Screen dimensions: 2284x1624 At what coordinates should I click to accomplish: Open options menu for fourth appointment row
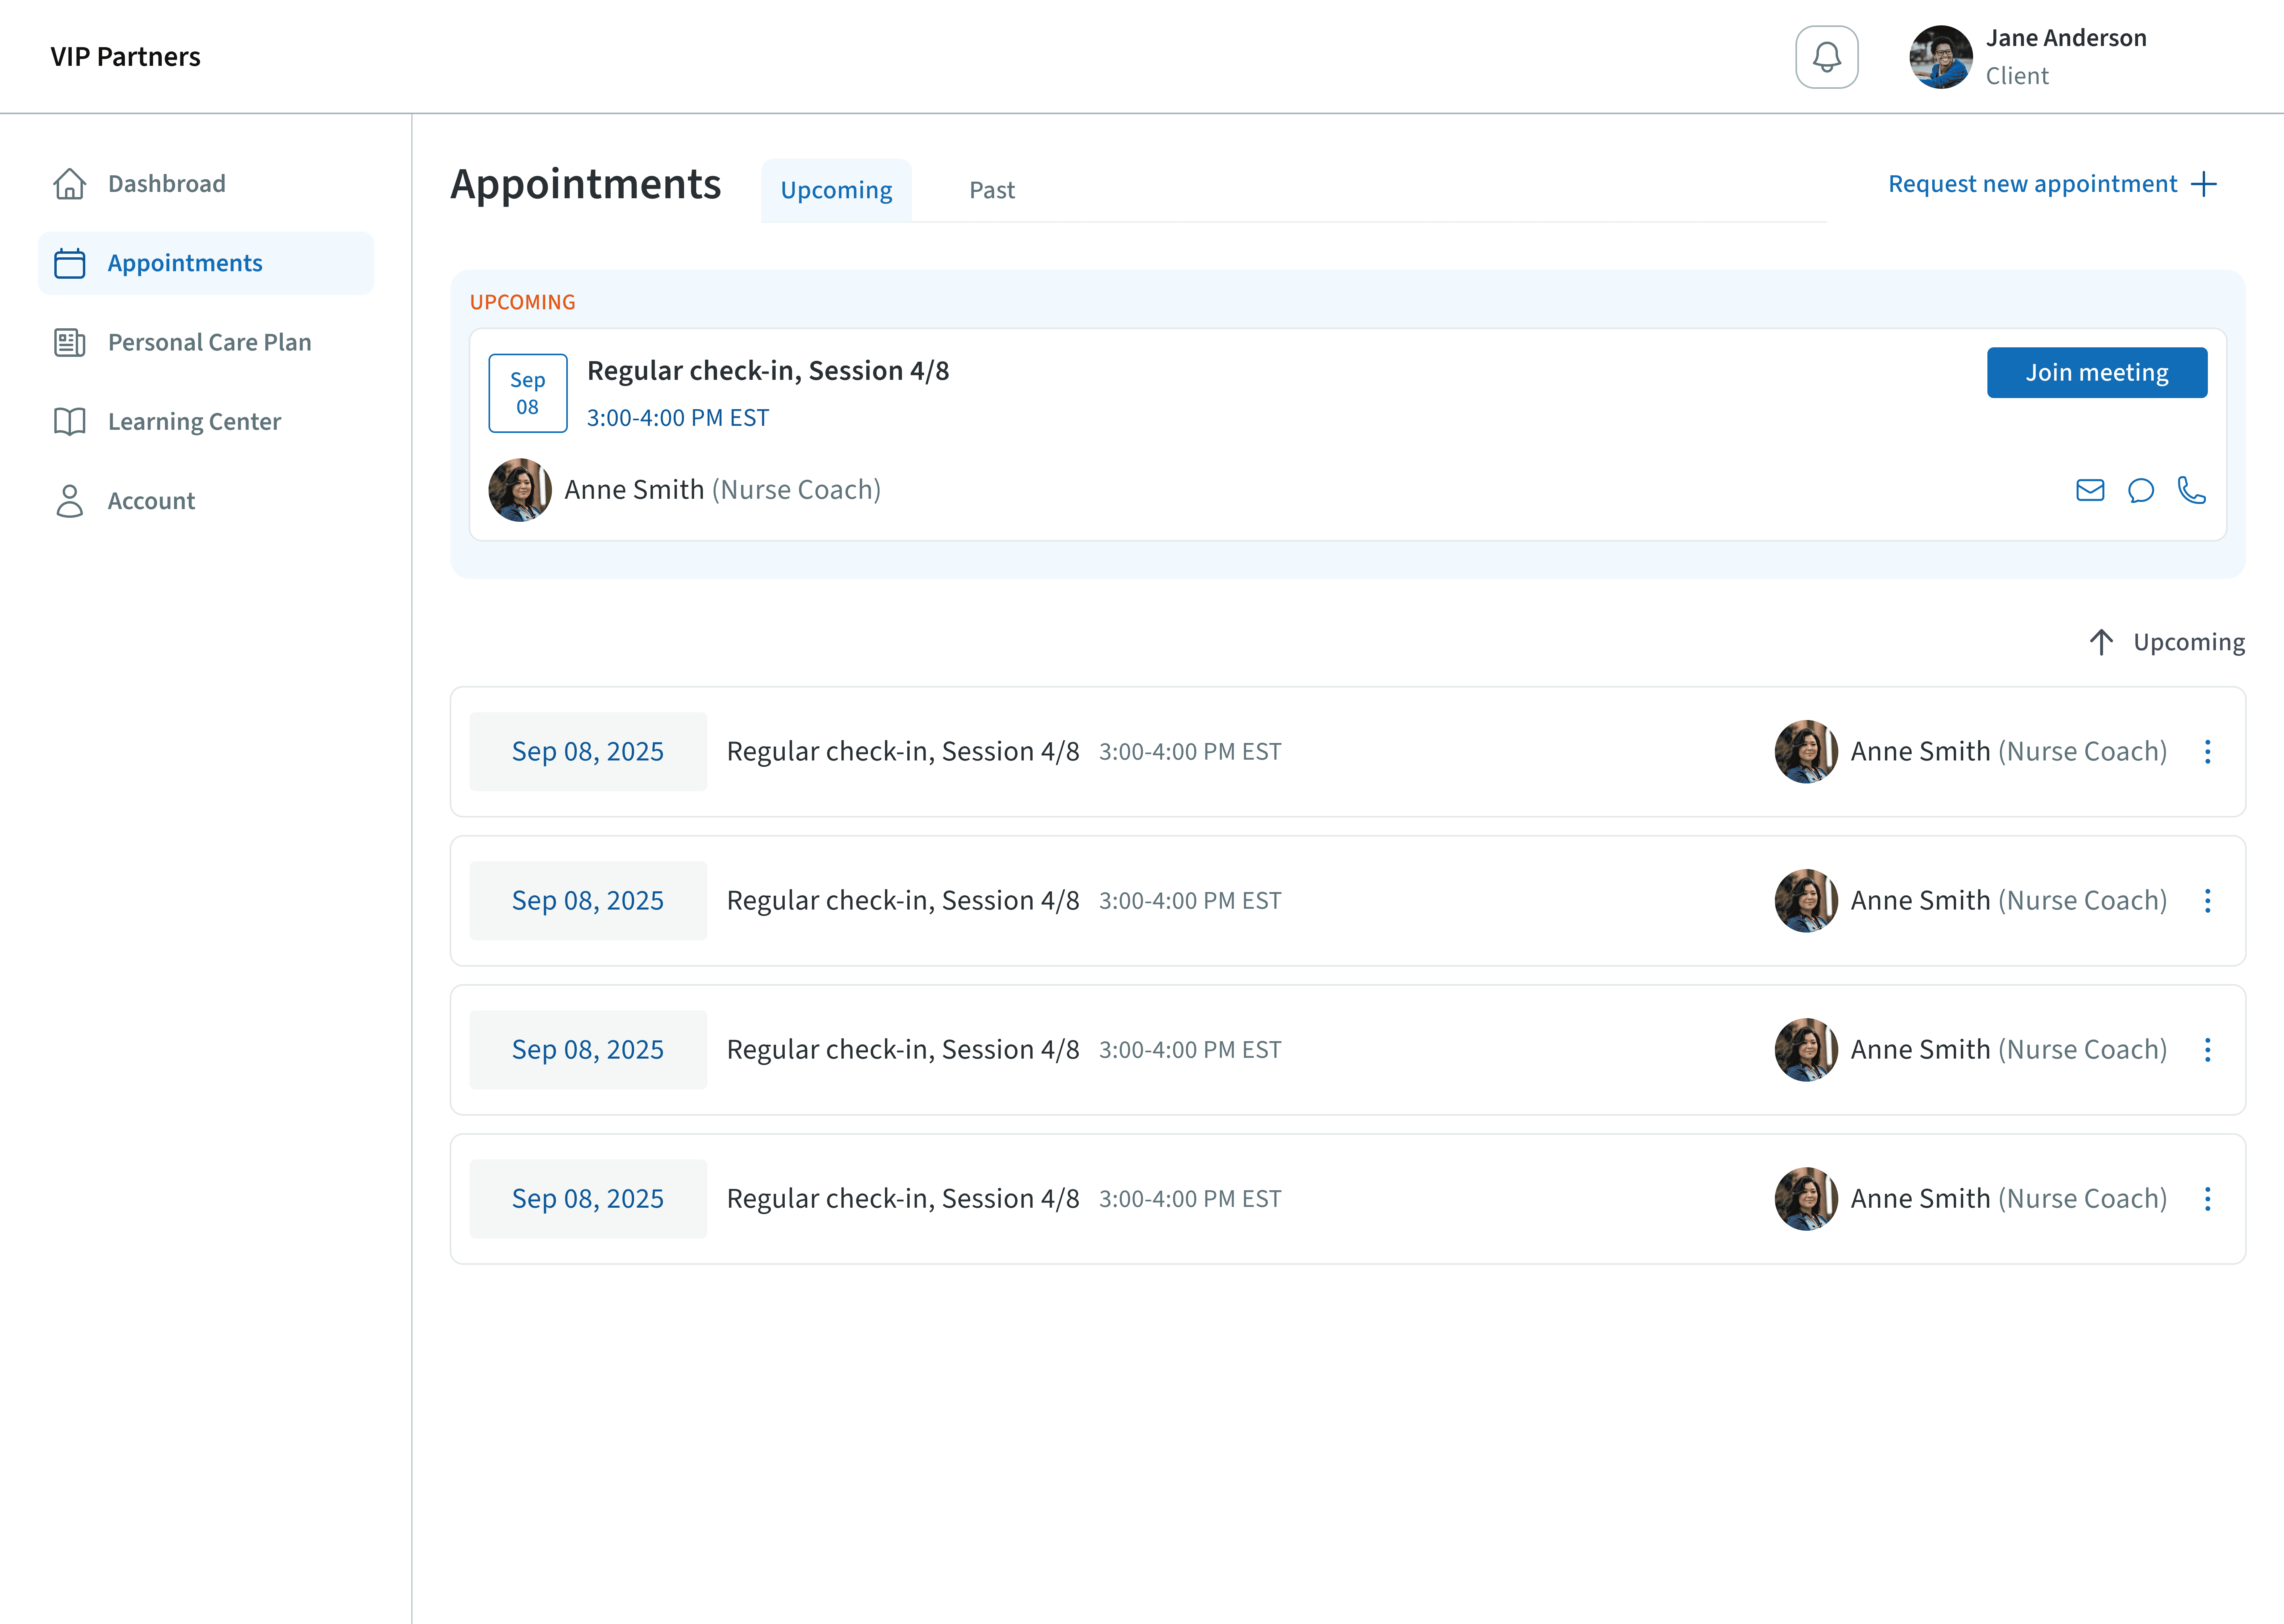click(2208, 1199)
